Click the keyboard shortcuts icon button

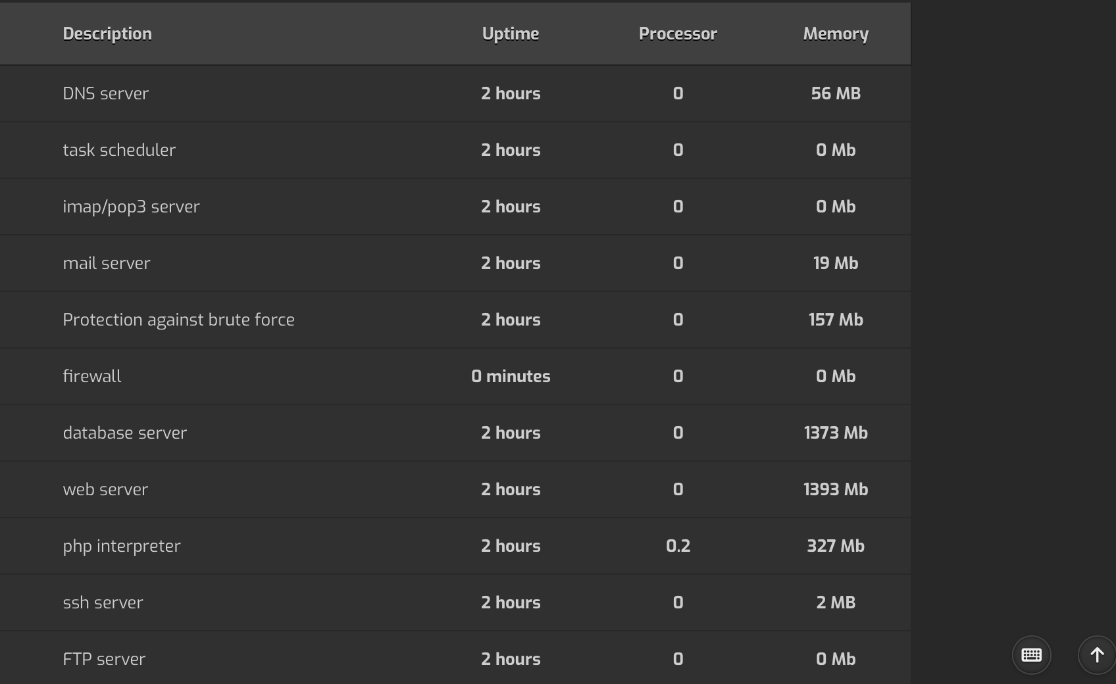tap(1031, 655)
